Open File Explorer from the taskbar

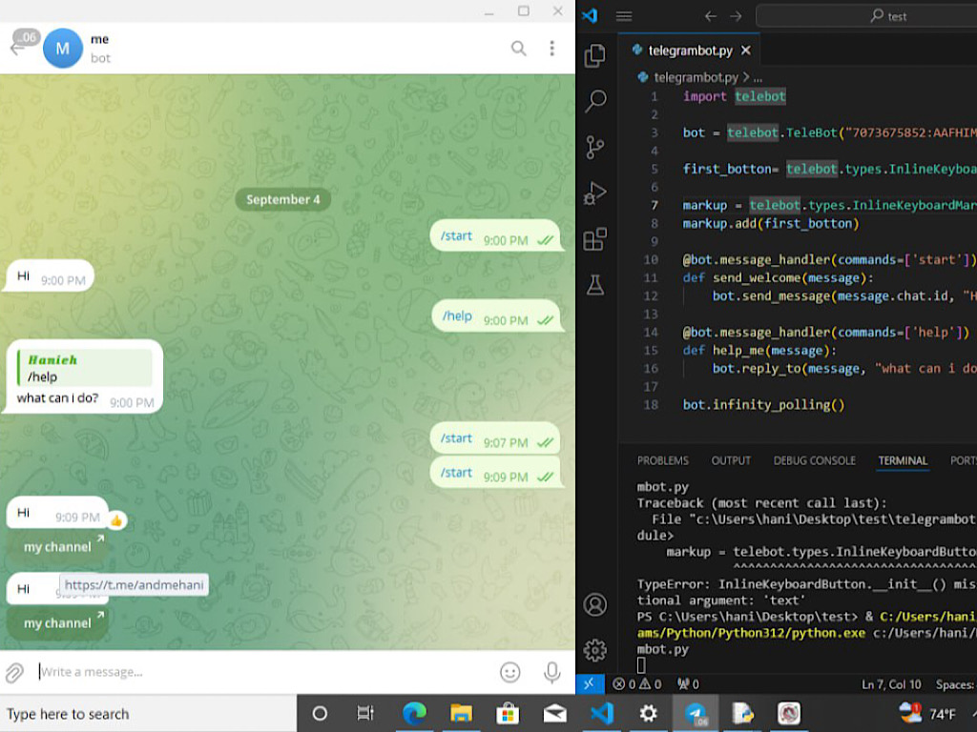coord(461,713)
